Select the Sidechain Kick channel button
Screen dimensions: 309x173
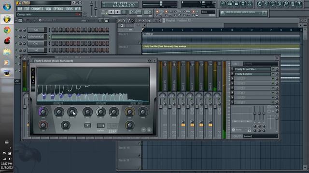click(x=36, y=37)
